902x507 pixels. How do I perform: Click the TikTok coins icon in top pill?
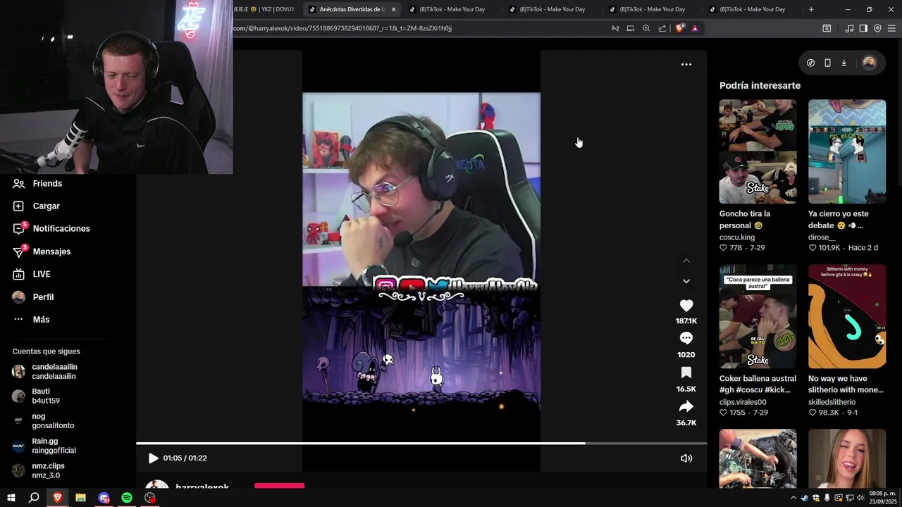[810, 63]
